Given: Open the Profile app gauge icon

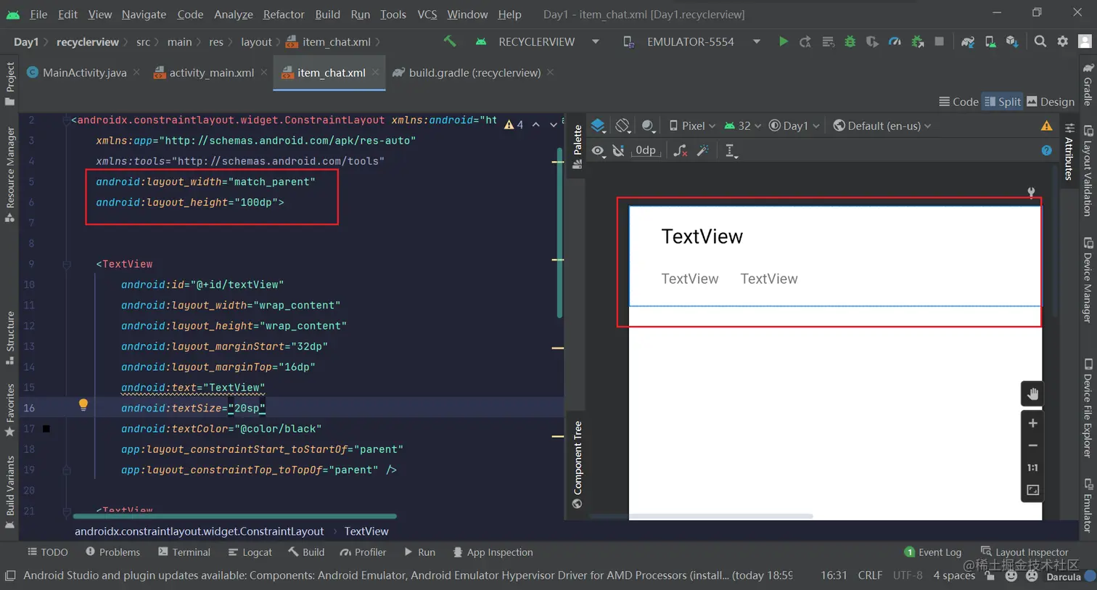Looking at the screenshot, I should pyautogui.click(x=895, y=42).
